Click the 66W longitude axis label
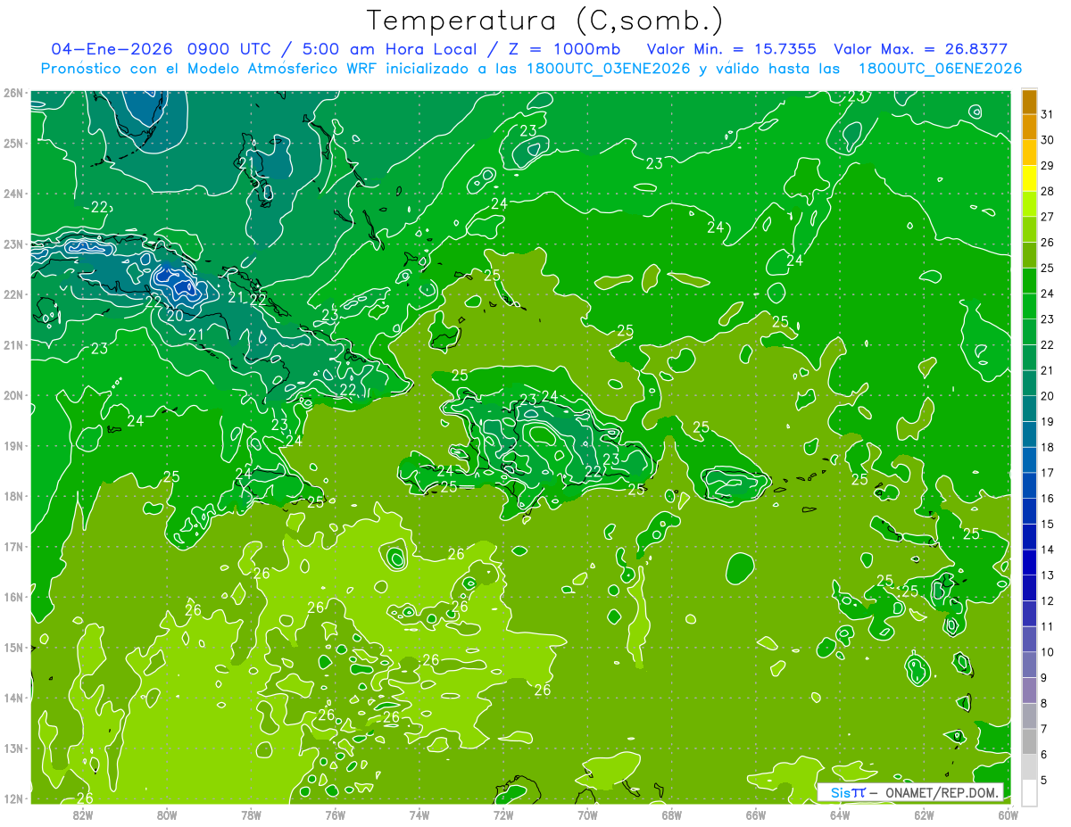 coord(755,815)
